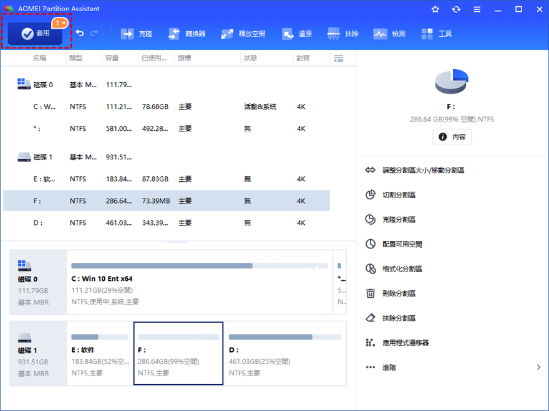Sort by the 容量 column header
549x411 pixels.
tap(112, 58)
